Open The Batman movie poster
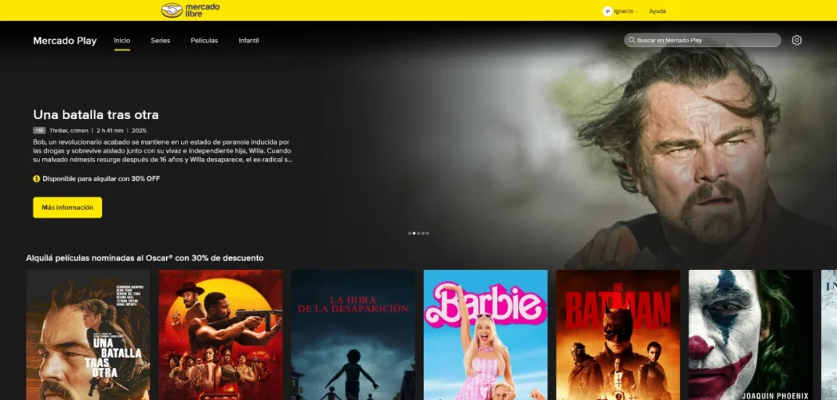This screenshot has width=837, height=400. point(618,335)
